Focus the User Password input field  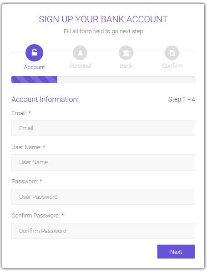coord(103,197)
